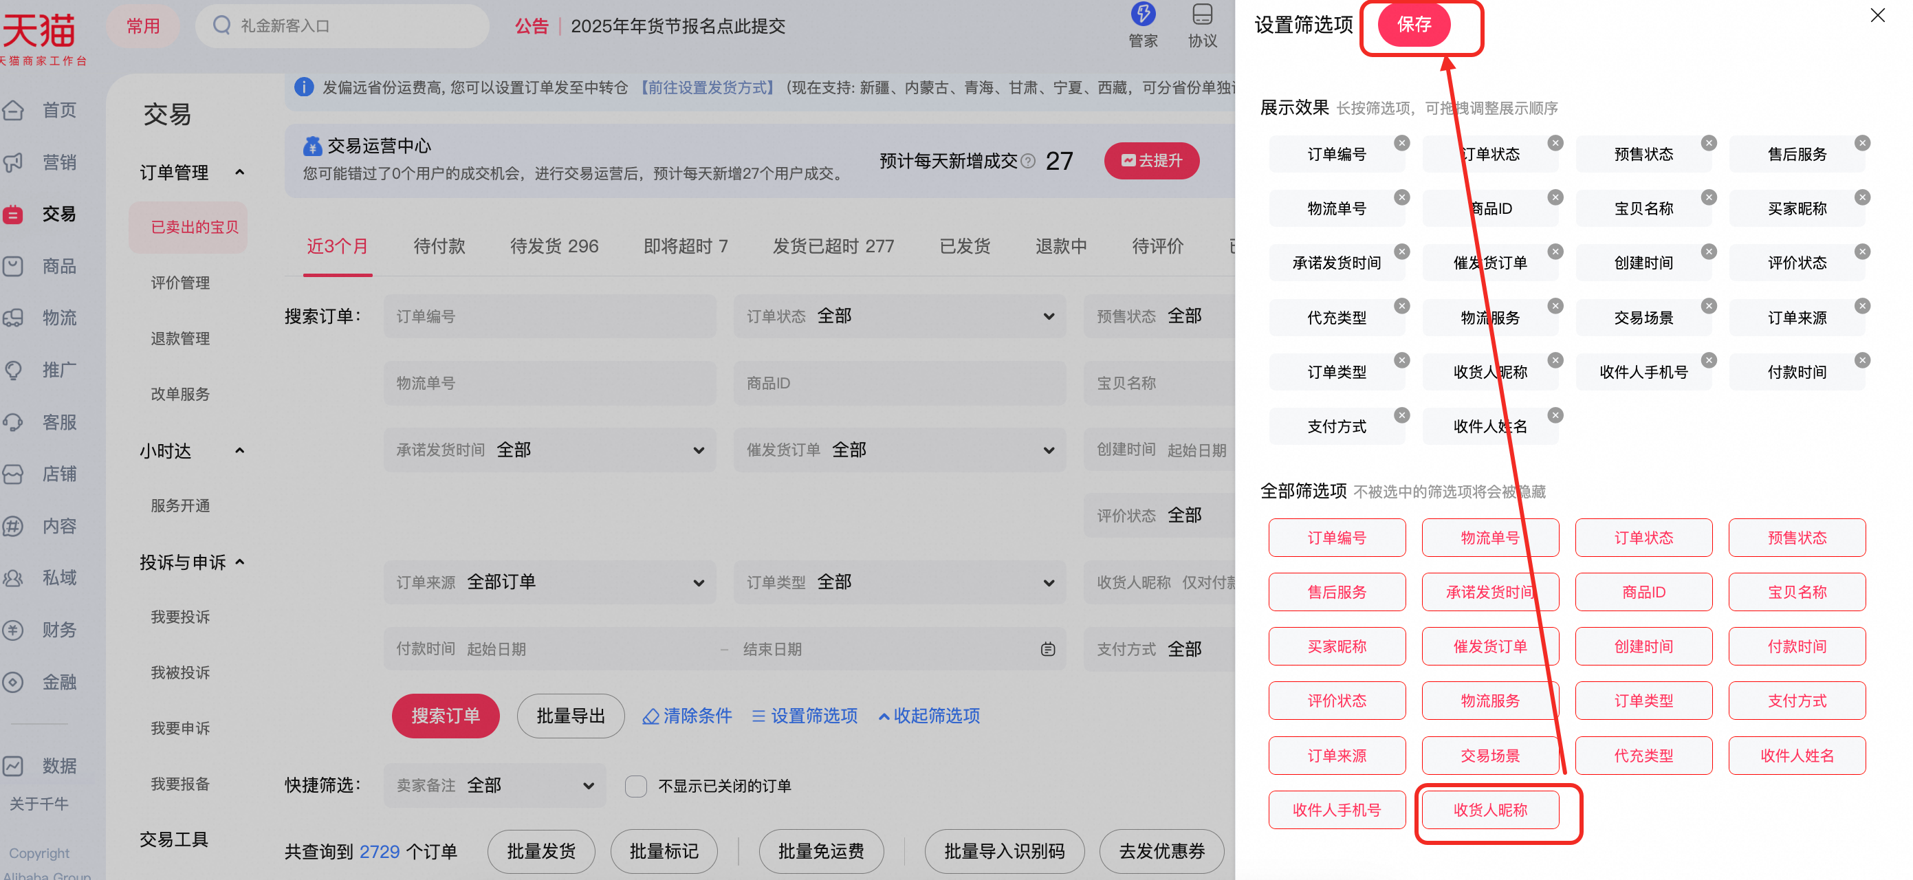Open 退款管理 submenu item
Image resolution: width=1913 pixels, height=880 pixels.
click(180, 339)
